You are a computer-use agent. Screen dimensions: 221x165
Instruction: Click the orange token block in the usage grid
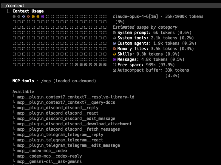[28, 17]
